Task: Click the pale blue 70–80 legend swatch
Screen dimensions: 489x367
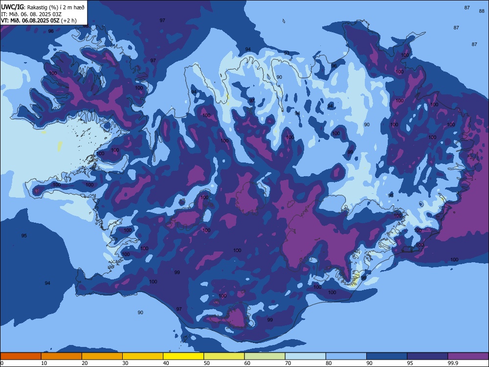Action: 306,356
